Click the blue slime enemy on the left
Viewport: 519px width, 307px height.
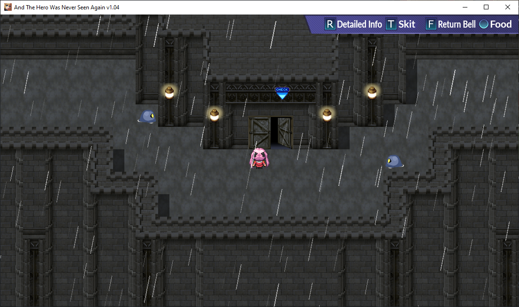pyautogui.click(x=147, y=117)
